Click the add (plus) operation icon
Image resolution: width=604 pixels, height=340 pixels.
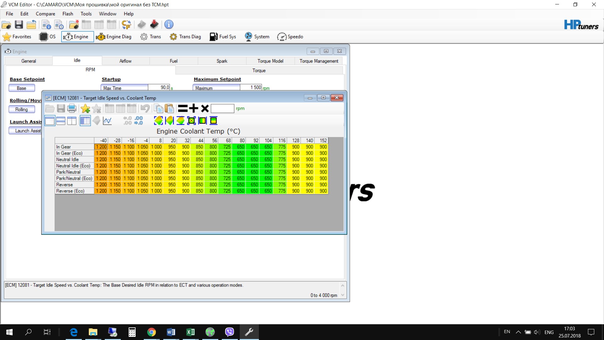click(194, 109)
